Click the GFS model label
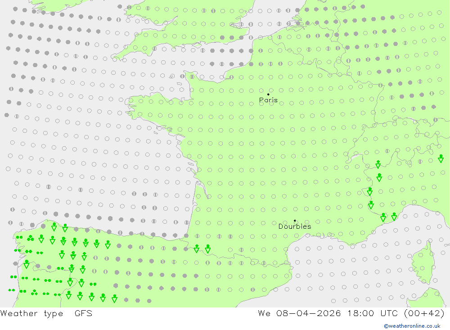 83,313
